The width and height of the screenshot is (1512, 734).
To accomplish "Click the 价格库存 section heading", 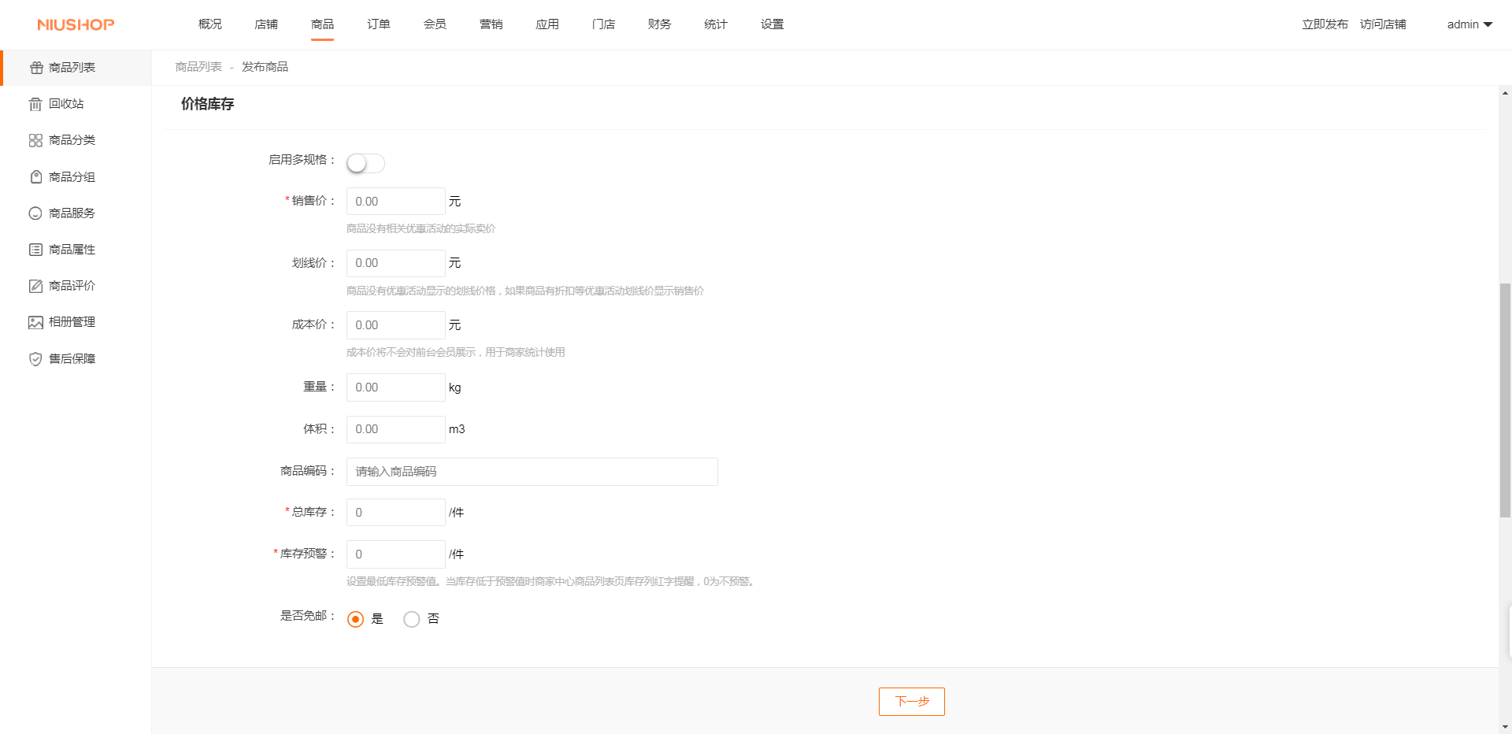I will point(207,104).
